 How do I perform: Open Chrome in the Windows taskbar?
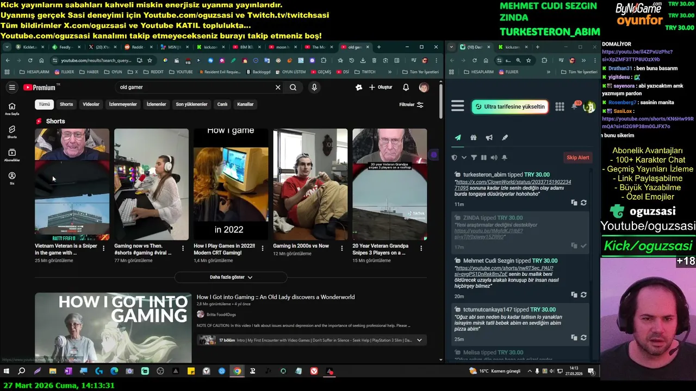237,371
